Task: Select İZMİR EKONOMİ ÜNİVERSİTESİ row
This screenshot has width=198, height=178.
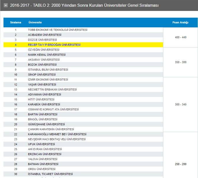Action: (83, 80)
